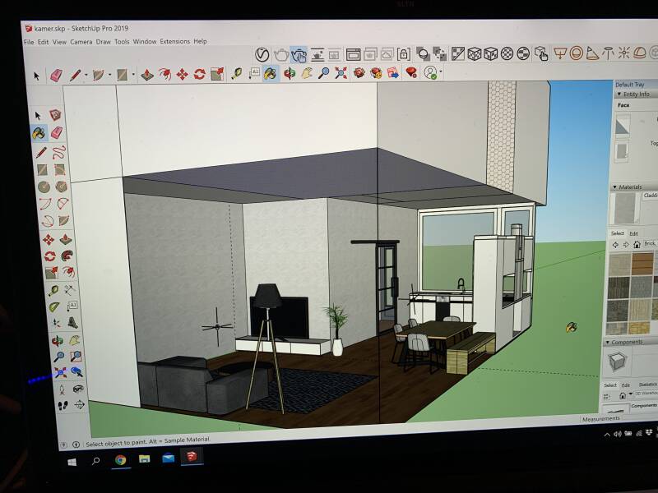Open the Edit menu
658x493 pixels.
[x=43, y=42]
